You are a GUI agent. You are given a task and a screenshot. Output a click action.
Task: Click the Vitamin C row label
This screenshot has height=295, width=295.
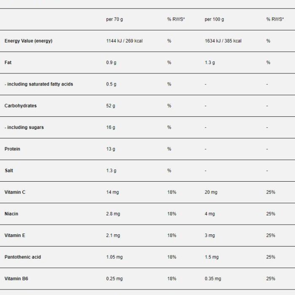pyautogui.click(x=15, y=192)
